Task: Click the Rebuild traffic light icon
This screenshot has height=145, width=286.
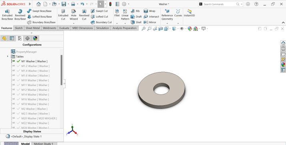Action: 110,4
